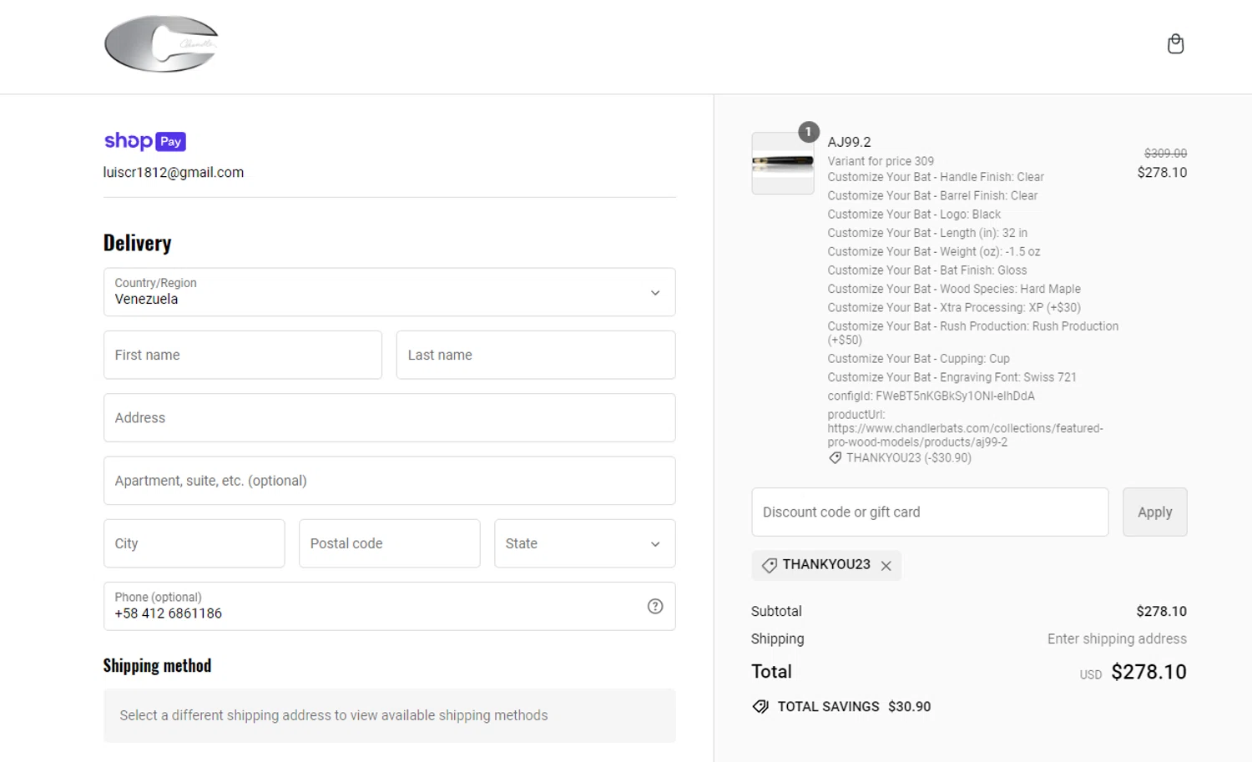This screenshot has width=1252, height=762.
Task: Click the Phone (optional) field
Action: click(389, 606)
